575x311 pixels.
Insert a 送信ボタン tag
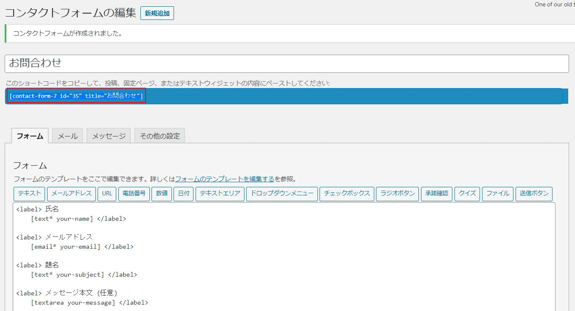[x=534, y=194]
